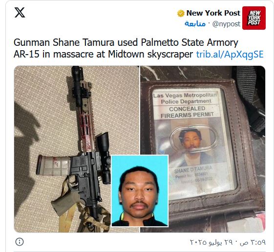Click the rifle scope in the photo
Viewport: 274px width, 252px height.
[x=104, y=158]
